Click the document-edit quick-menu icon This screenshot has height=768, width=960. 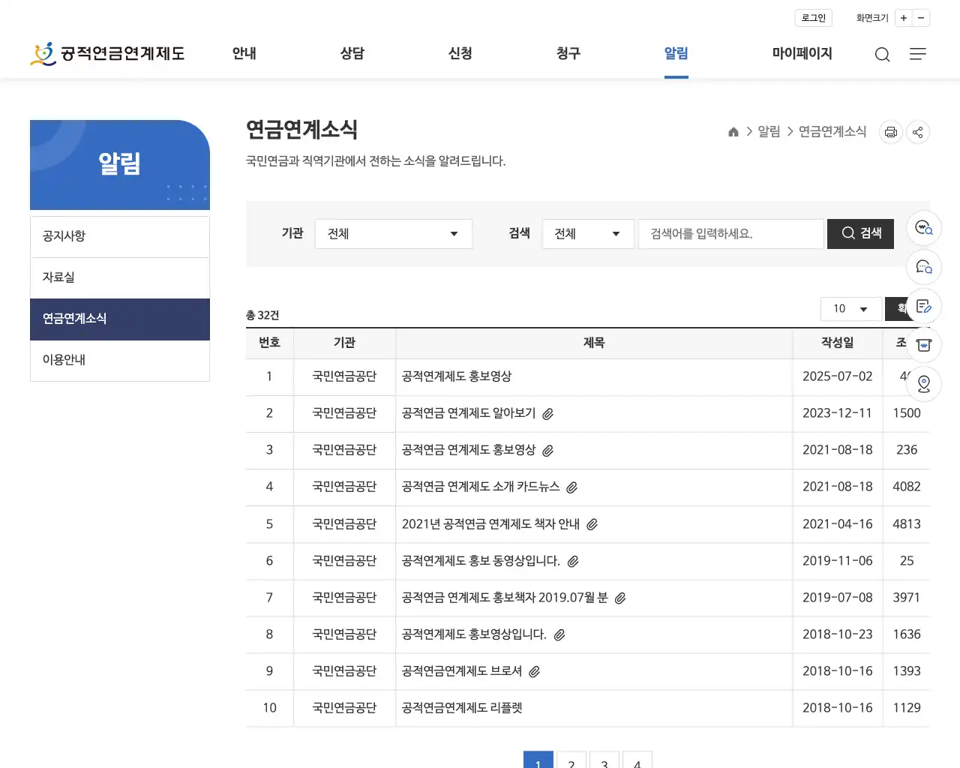click(923, 306)
